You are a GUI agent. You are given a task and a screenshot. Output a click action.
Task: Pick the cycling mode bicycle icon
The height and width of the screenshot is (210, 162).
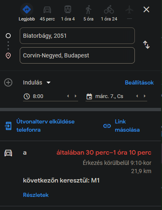[x=109, y=9]
